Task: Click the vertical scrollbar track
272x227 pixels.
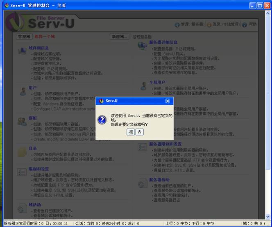Action: pyautogui.click(x=267, y=192)
